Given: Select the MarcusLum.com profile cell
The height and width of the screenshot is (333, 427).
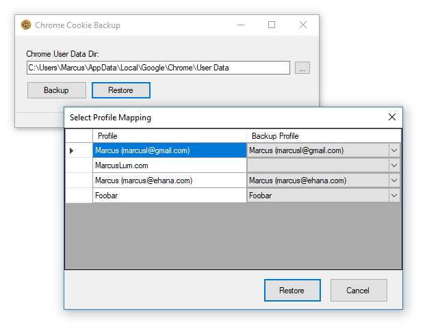Looking at the screenshot, I should 170,165.
